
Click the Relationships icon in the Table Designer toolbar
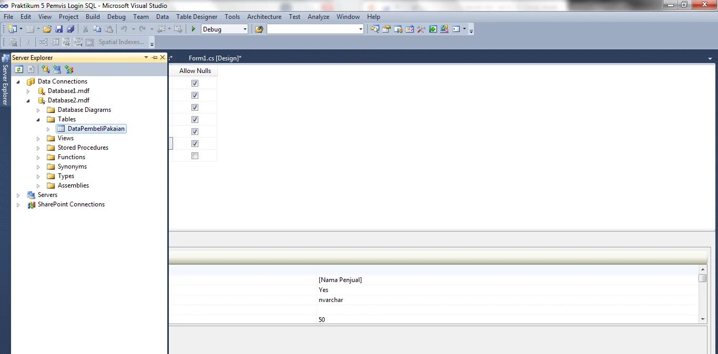pyautogui.click(x=43, y=42)
